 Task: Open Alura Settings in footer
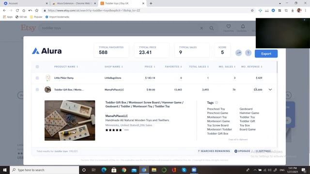pos(263,151)
